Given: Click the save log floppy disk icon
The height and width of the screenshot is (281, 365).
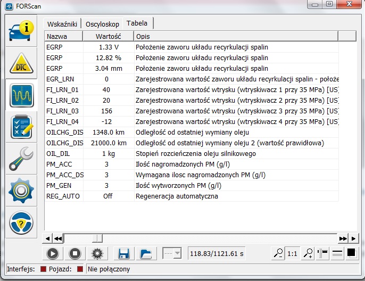Looking at the screenshot, I should tap(125, 254).
